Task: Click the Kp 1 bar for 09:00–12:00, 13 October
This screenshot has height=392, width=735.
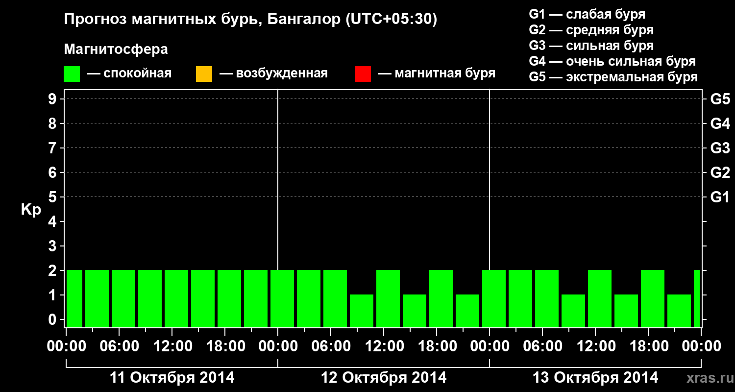Action: 573,311
